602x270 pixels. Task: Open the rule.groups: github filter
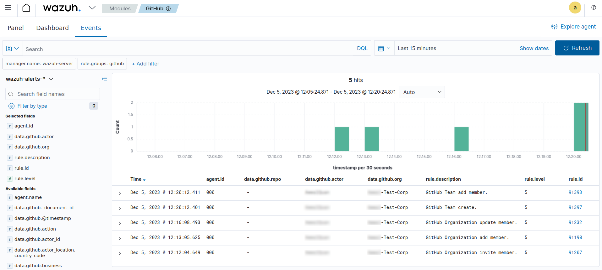[x=102, y=64]
